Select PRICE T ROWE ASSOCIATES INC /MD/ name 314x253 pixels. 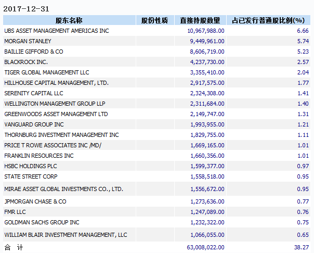pyautogui.click(x=53, y=145)
